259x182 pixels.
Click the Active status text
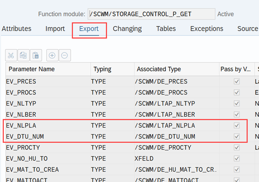(x=225, y=14)
